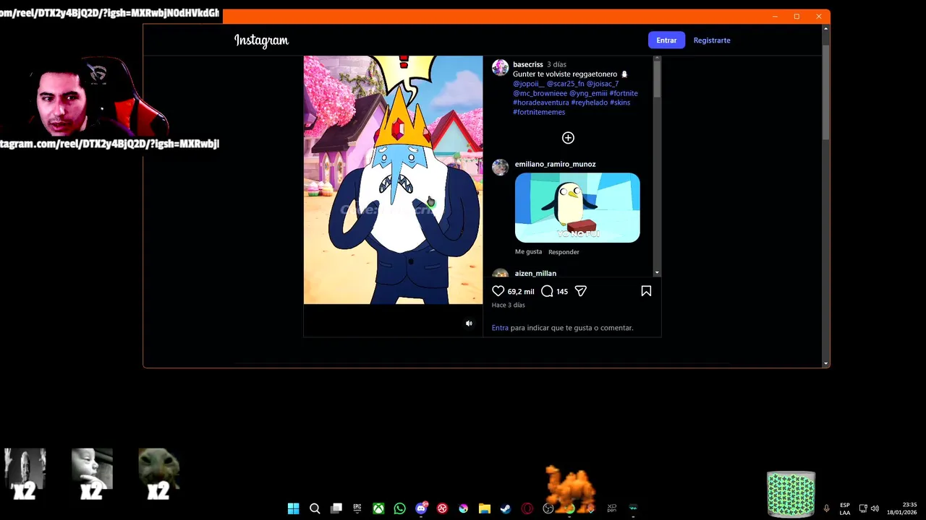Open the aizen_millan username

coord(535,274)
